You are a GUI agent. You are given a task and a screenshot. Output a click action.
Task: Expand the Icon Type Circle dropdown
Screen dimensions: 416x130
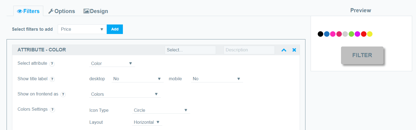[x=161, y=110]
